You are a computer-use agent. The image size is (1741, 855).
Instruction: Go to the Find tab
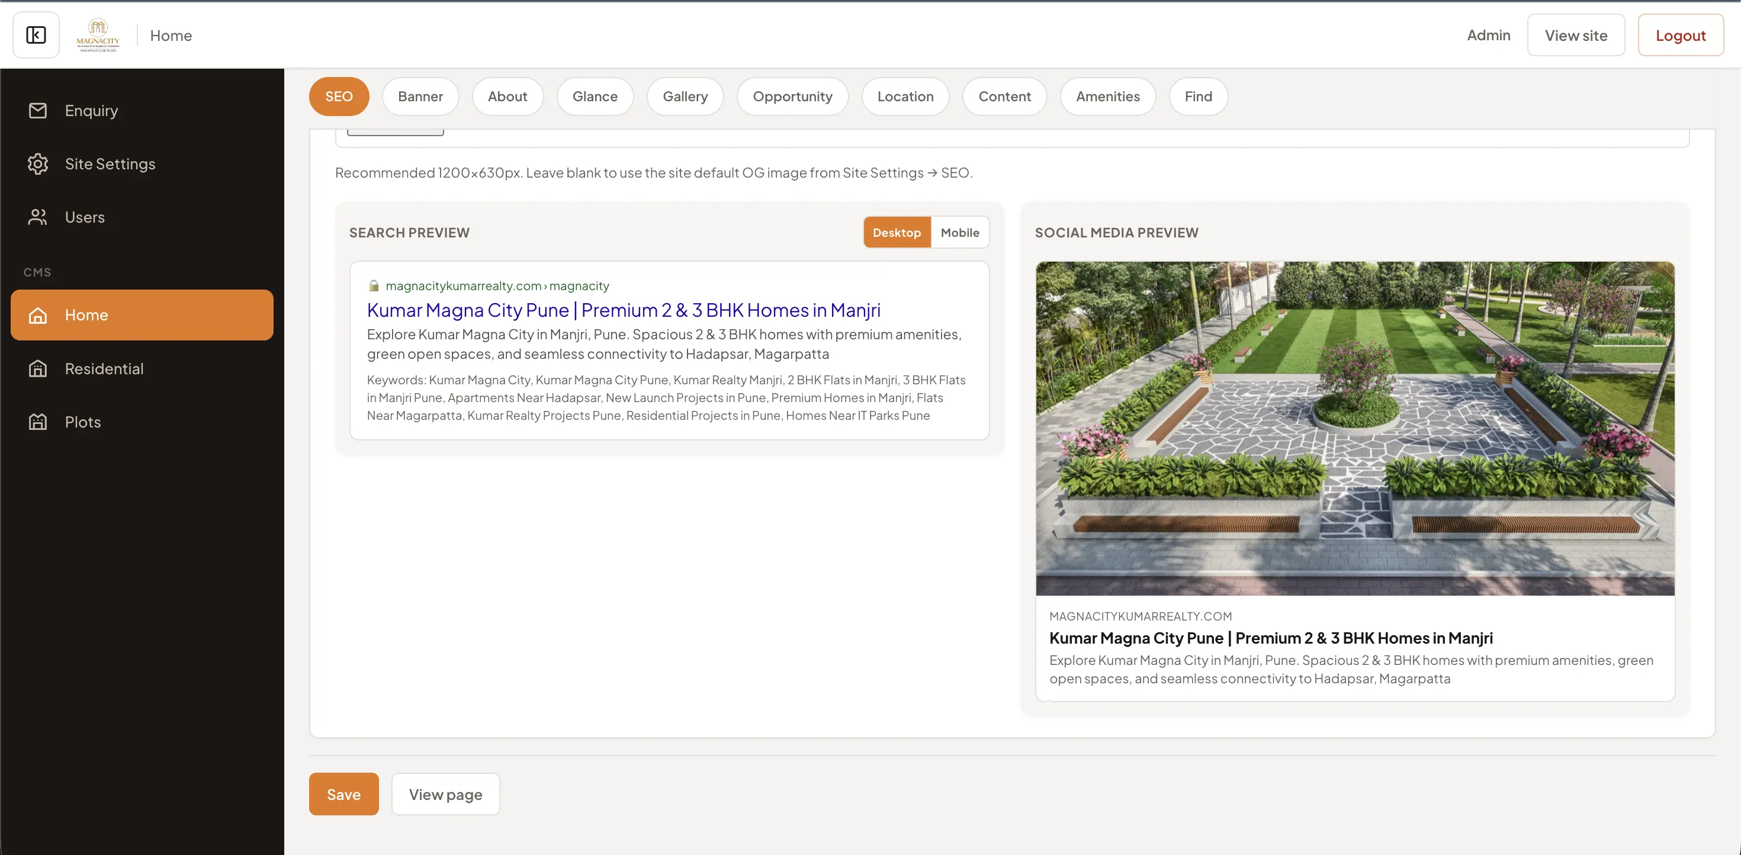click(1199, 97)
